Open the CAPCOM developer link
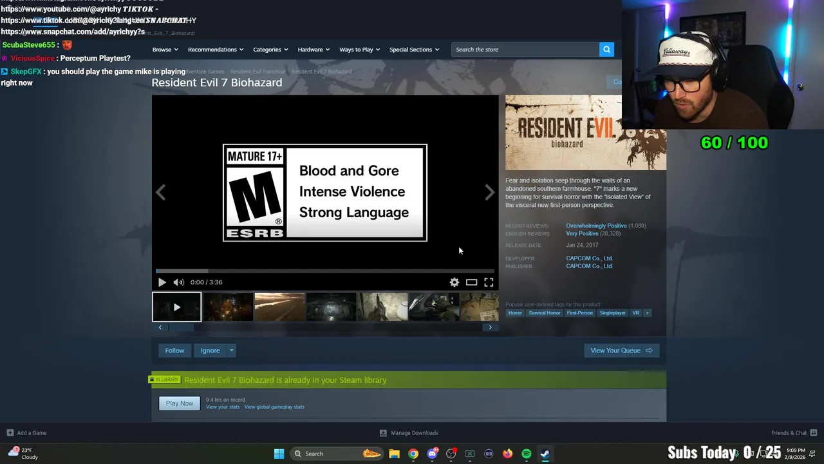Image resolution: width=824 pixels, height=464 pixels. point(589,258)
